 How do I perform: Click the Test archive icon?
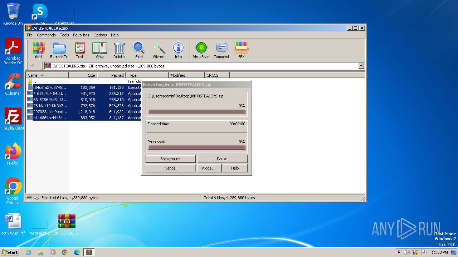coord(80,50)
